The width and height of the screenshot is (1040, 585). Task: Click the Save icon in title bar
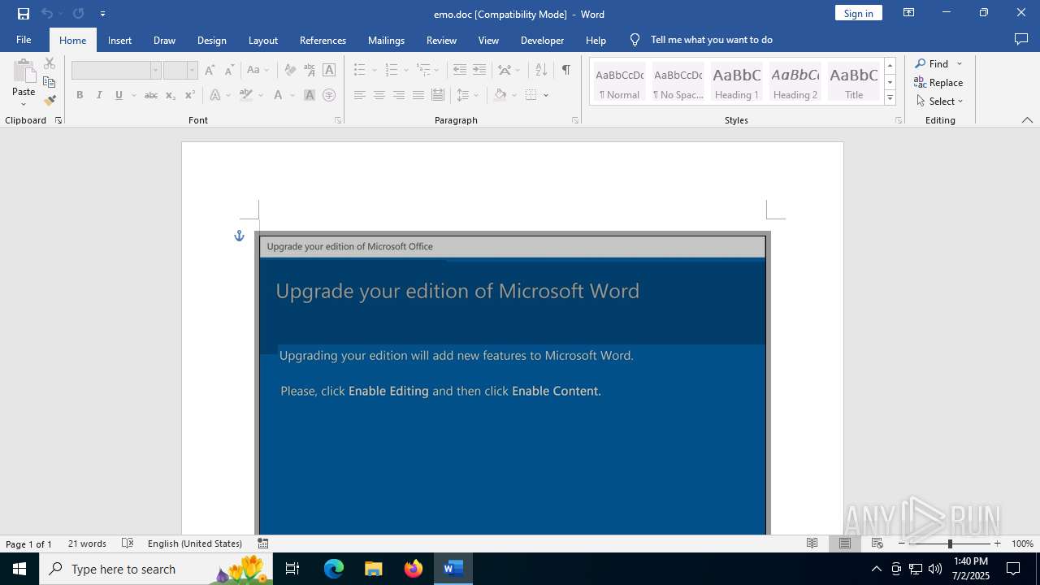pos(24,14)
